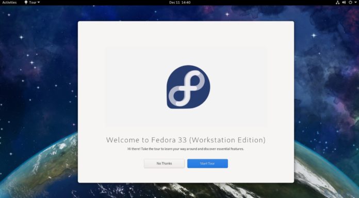Expand the system menu arrow
This screenshot has width=359, height=198.
[355, 3]
